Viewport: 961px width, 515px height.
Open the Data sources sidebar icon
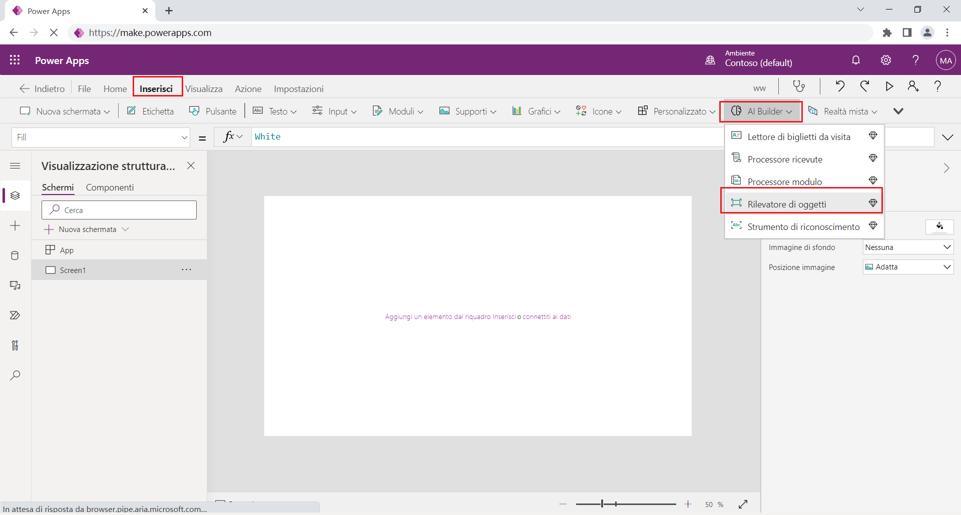15,255
